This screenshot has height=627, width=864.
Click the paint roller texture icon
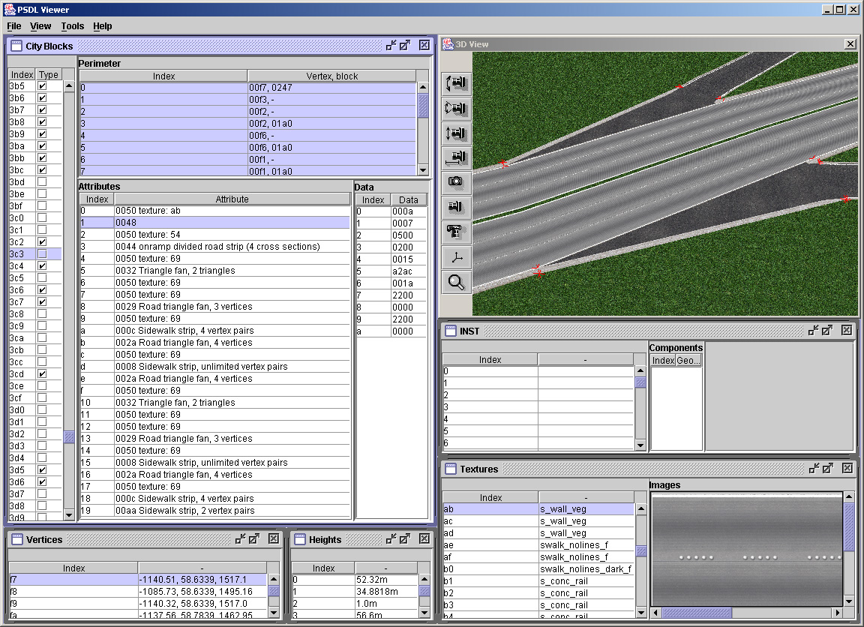[x=456, y=232]
